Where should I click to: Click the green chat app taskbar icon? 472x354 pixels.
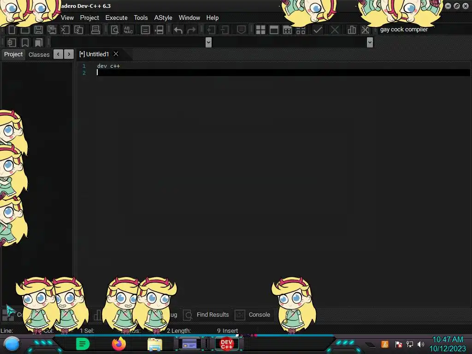point(83,344)
